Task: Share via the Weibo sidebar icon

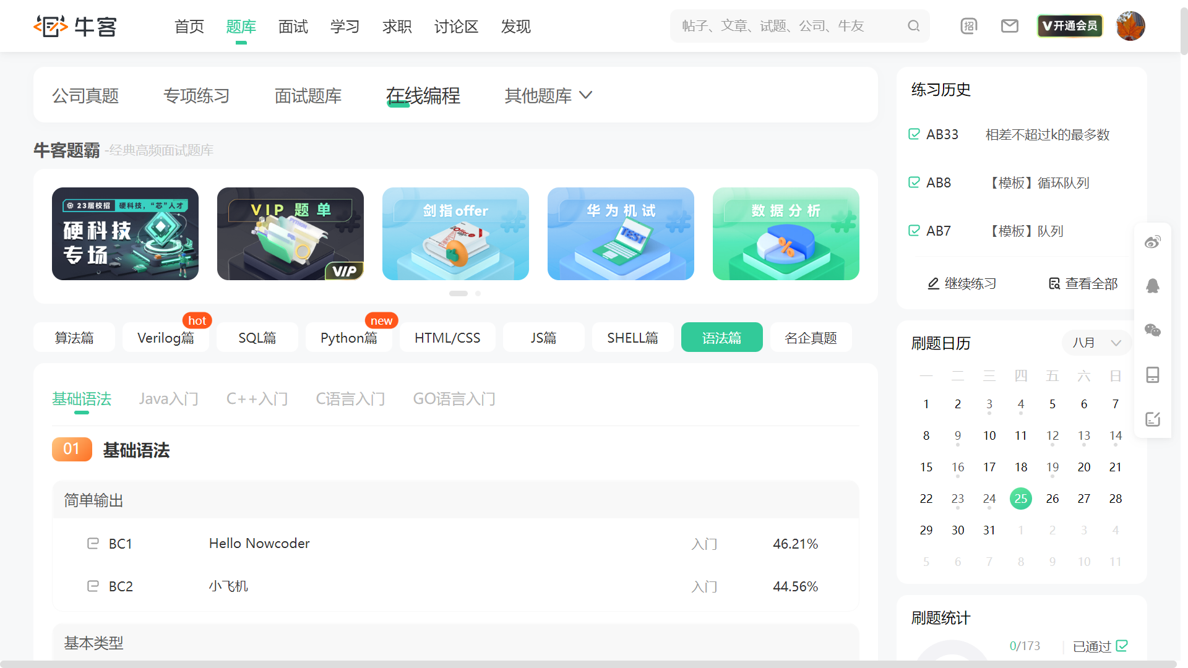Action: tap(1152, 242)
